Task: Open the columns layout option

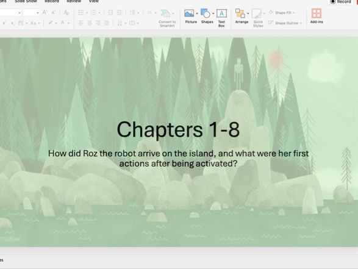Action: (151, 13)
